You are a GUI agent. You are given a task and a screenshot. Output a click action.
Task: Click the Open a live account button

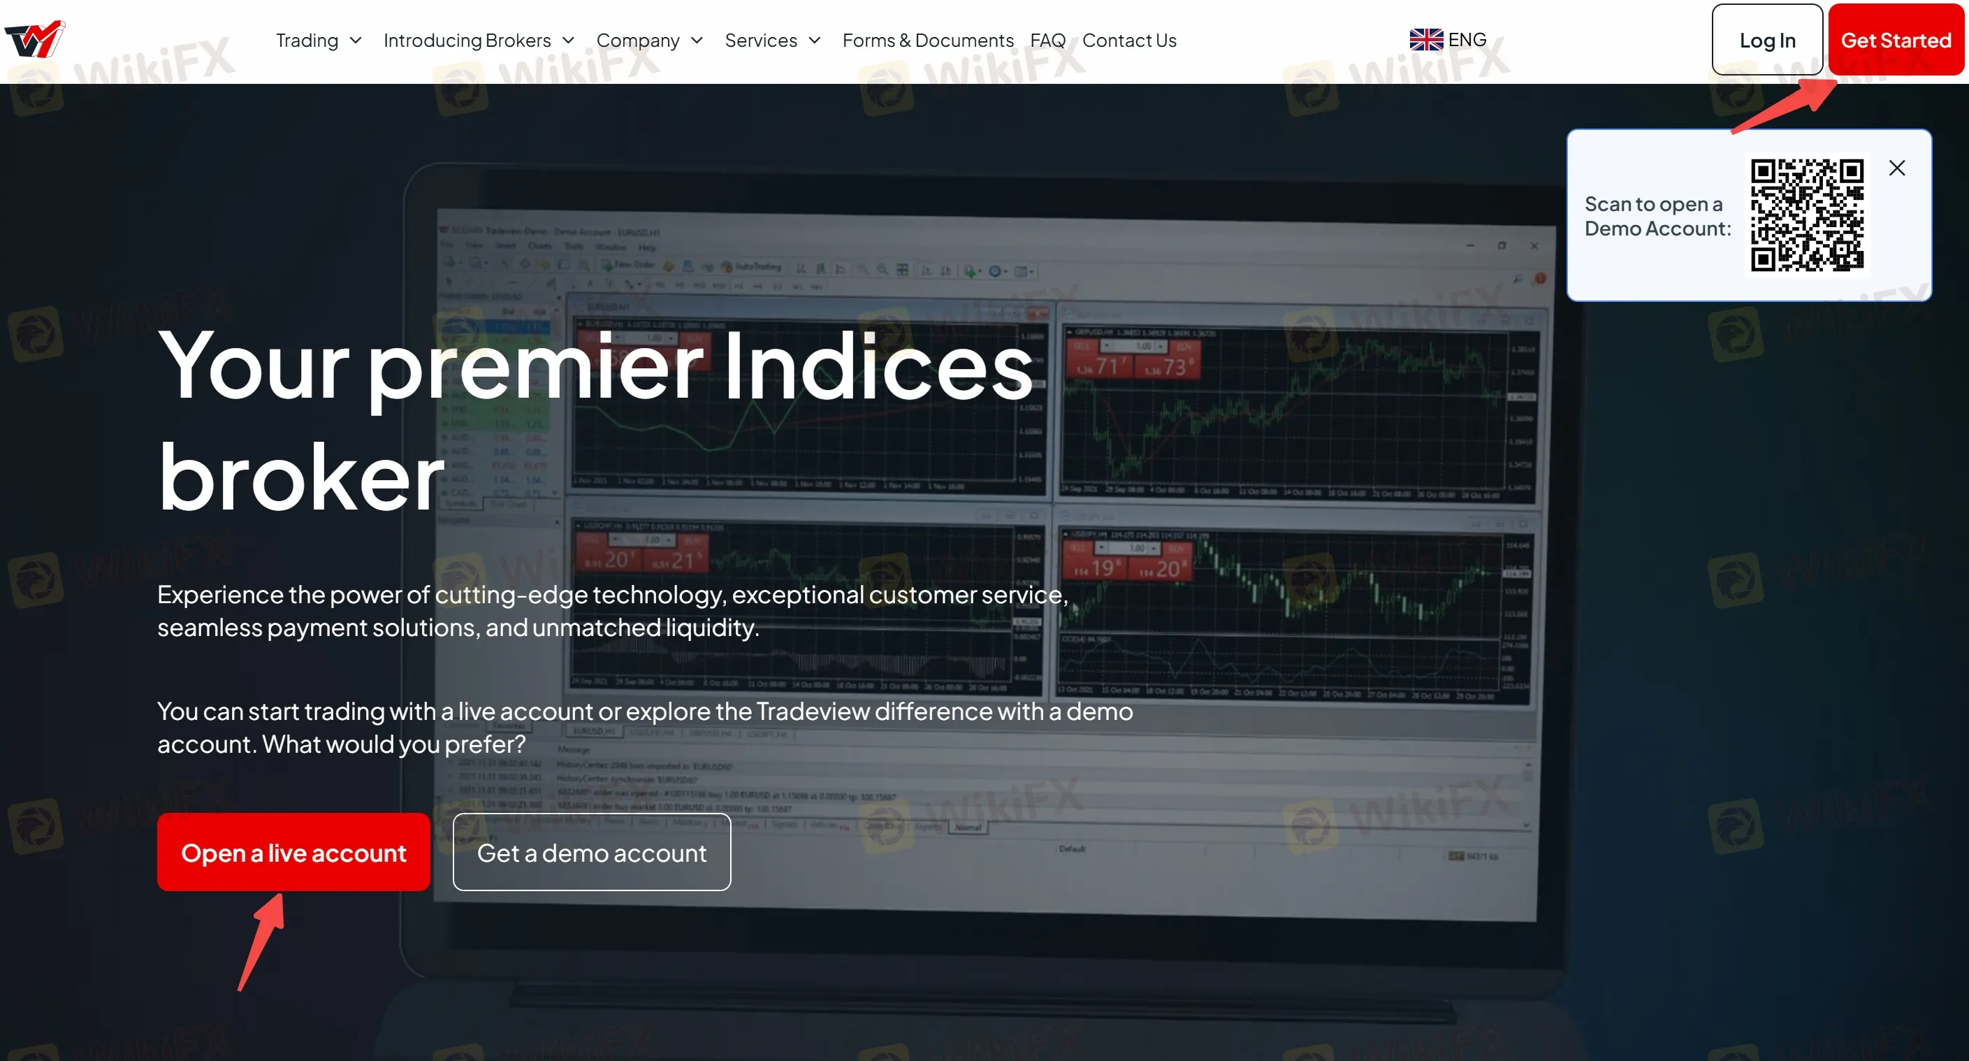pyautogui.click(x=291, y=851)
